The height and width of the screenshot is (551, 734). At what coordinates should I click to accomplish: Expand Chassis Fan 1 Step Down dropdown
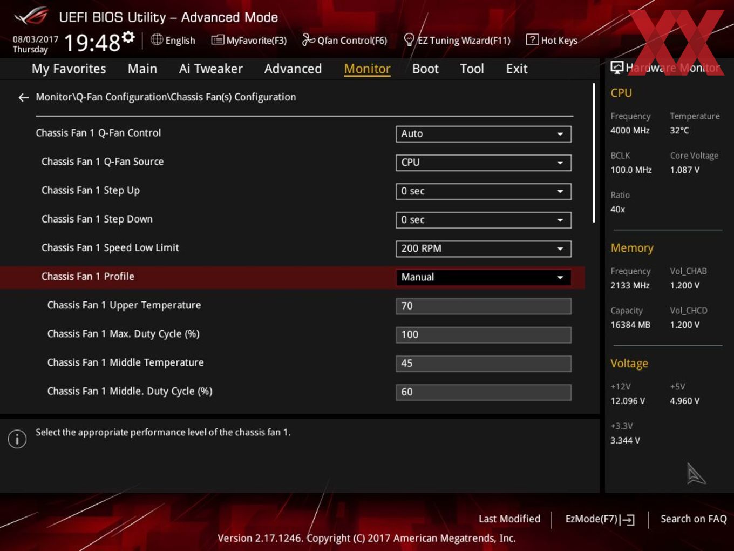[x=484, y=220]
